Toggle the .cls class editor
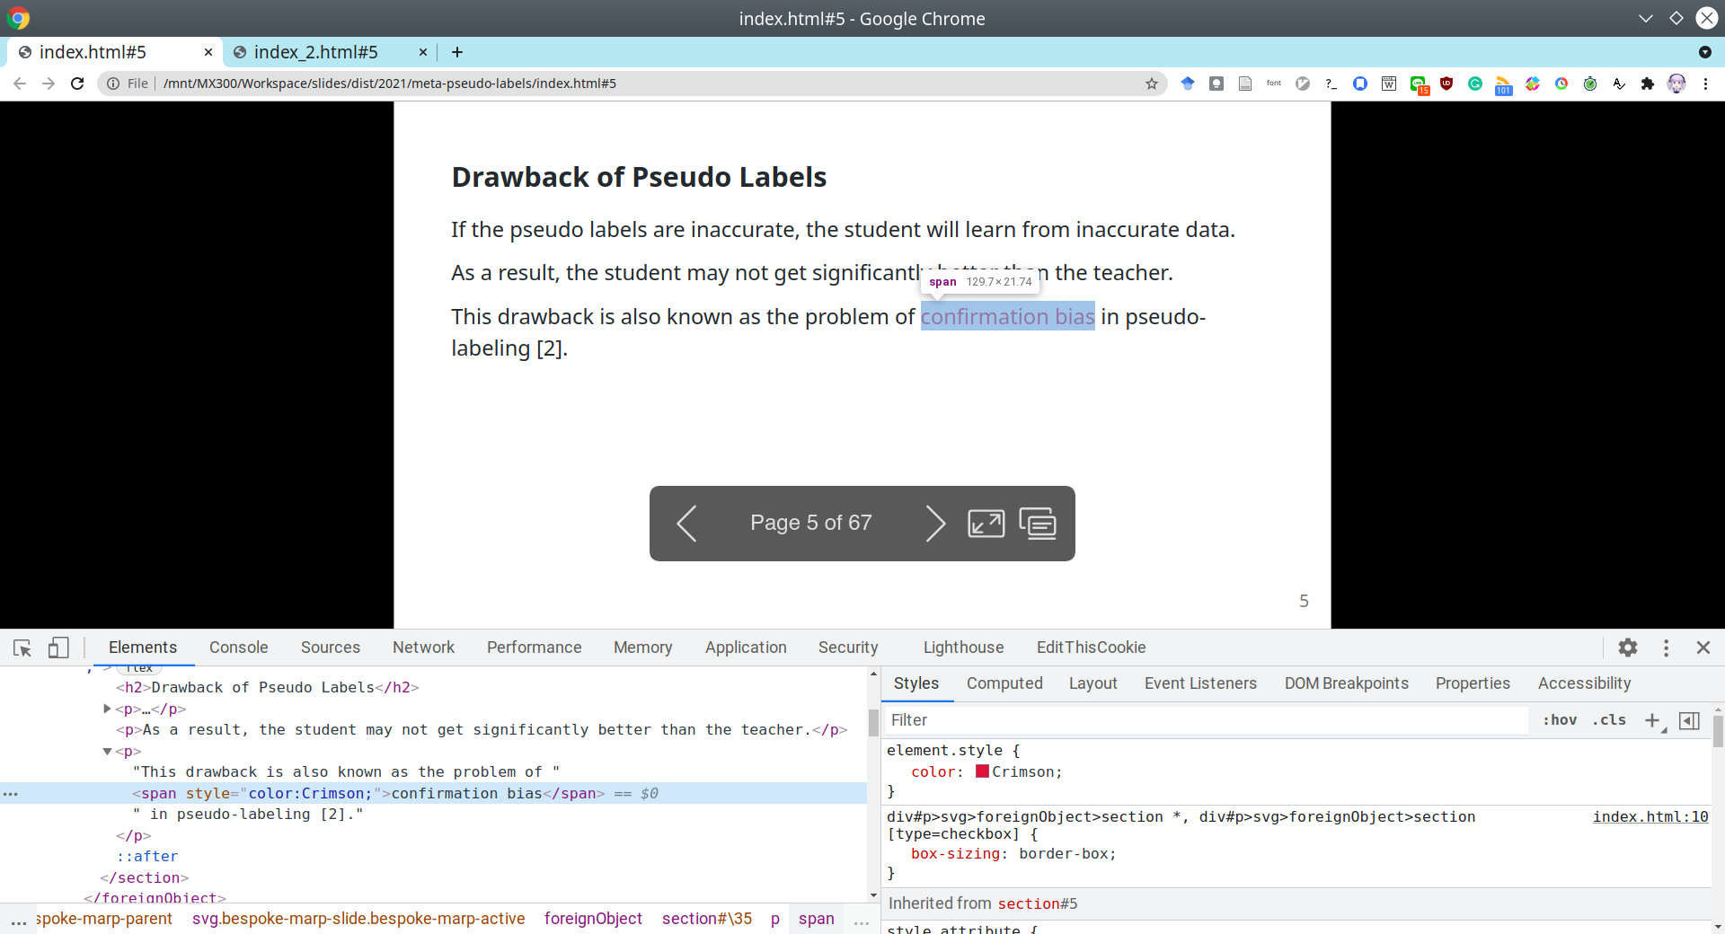The width and height of the screenshot is (1725, 934). pos(1610,720)
